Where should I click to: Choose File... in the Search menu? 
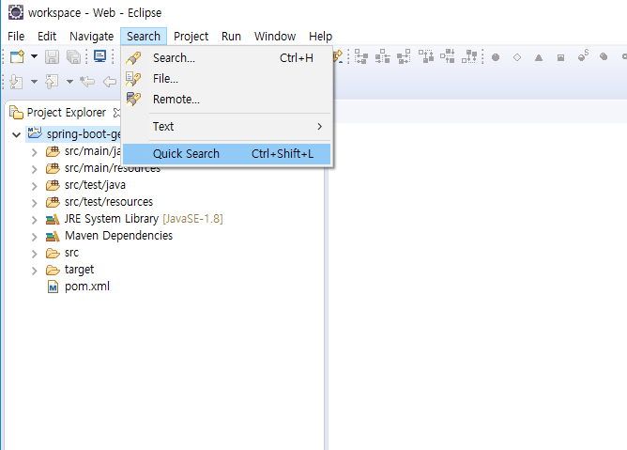(x=227, y=79)
